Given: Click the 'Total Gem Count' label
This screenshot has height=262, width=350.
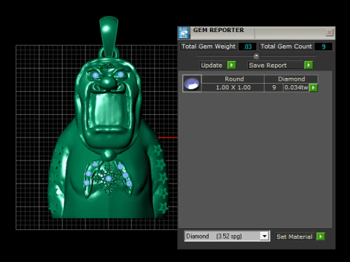Looking at the screenshot, I should 286,47.
